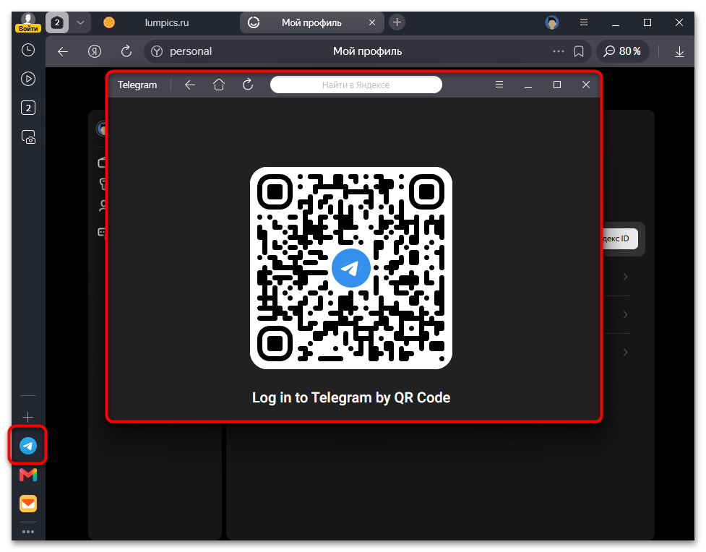Go back in the Telegram window
This screenshot has width=706, height=552.
tap(190, 85)
